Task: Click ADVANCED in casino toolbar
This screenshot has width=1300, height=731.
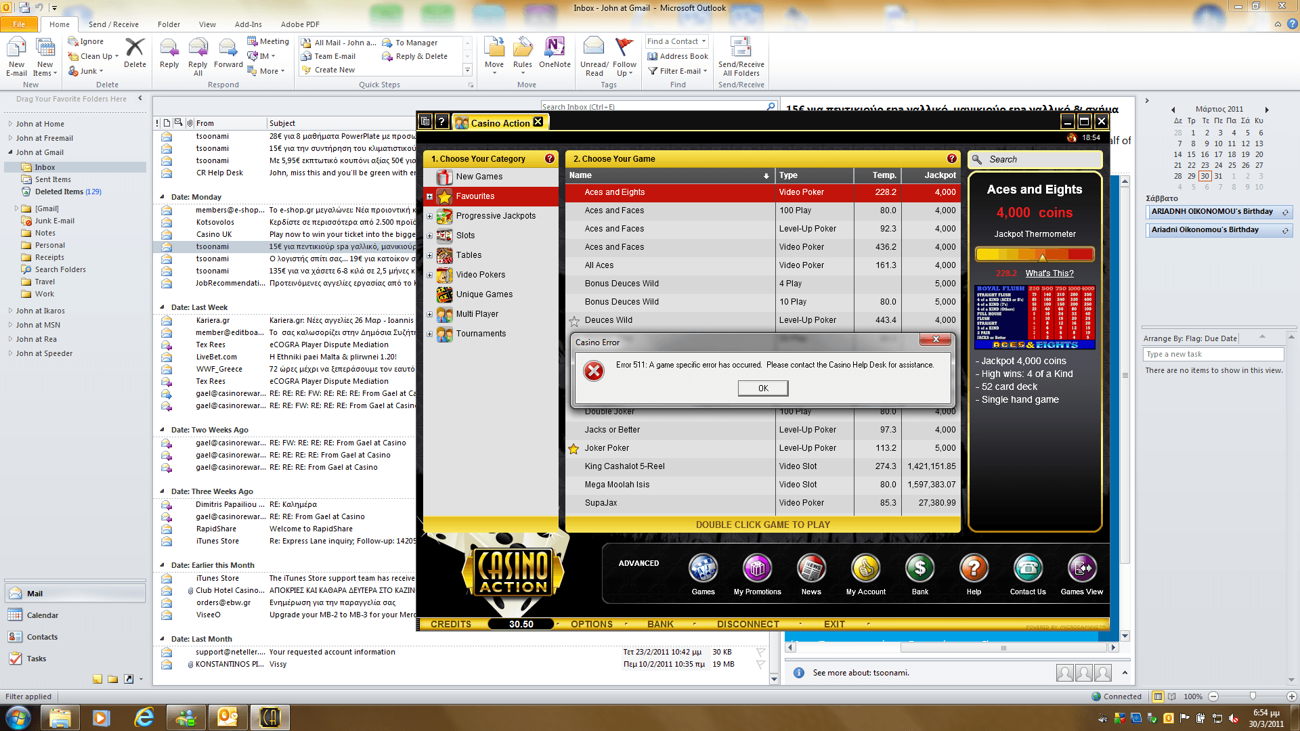Action: (638, 563)
